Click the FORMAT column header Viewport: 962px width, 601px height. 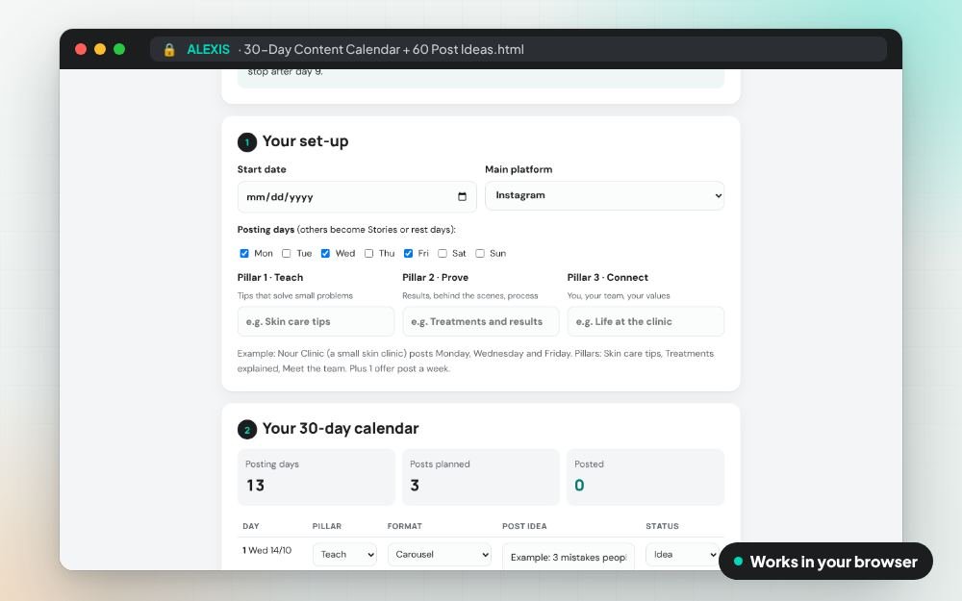coord(405,526)
